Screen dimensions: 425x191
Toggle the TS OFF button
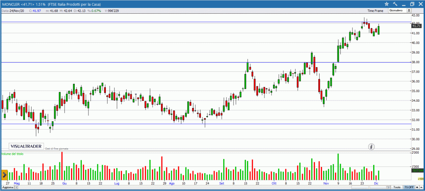point(409,187)
